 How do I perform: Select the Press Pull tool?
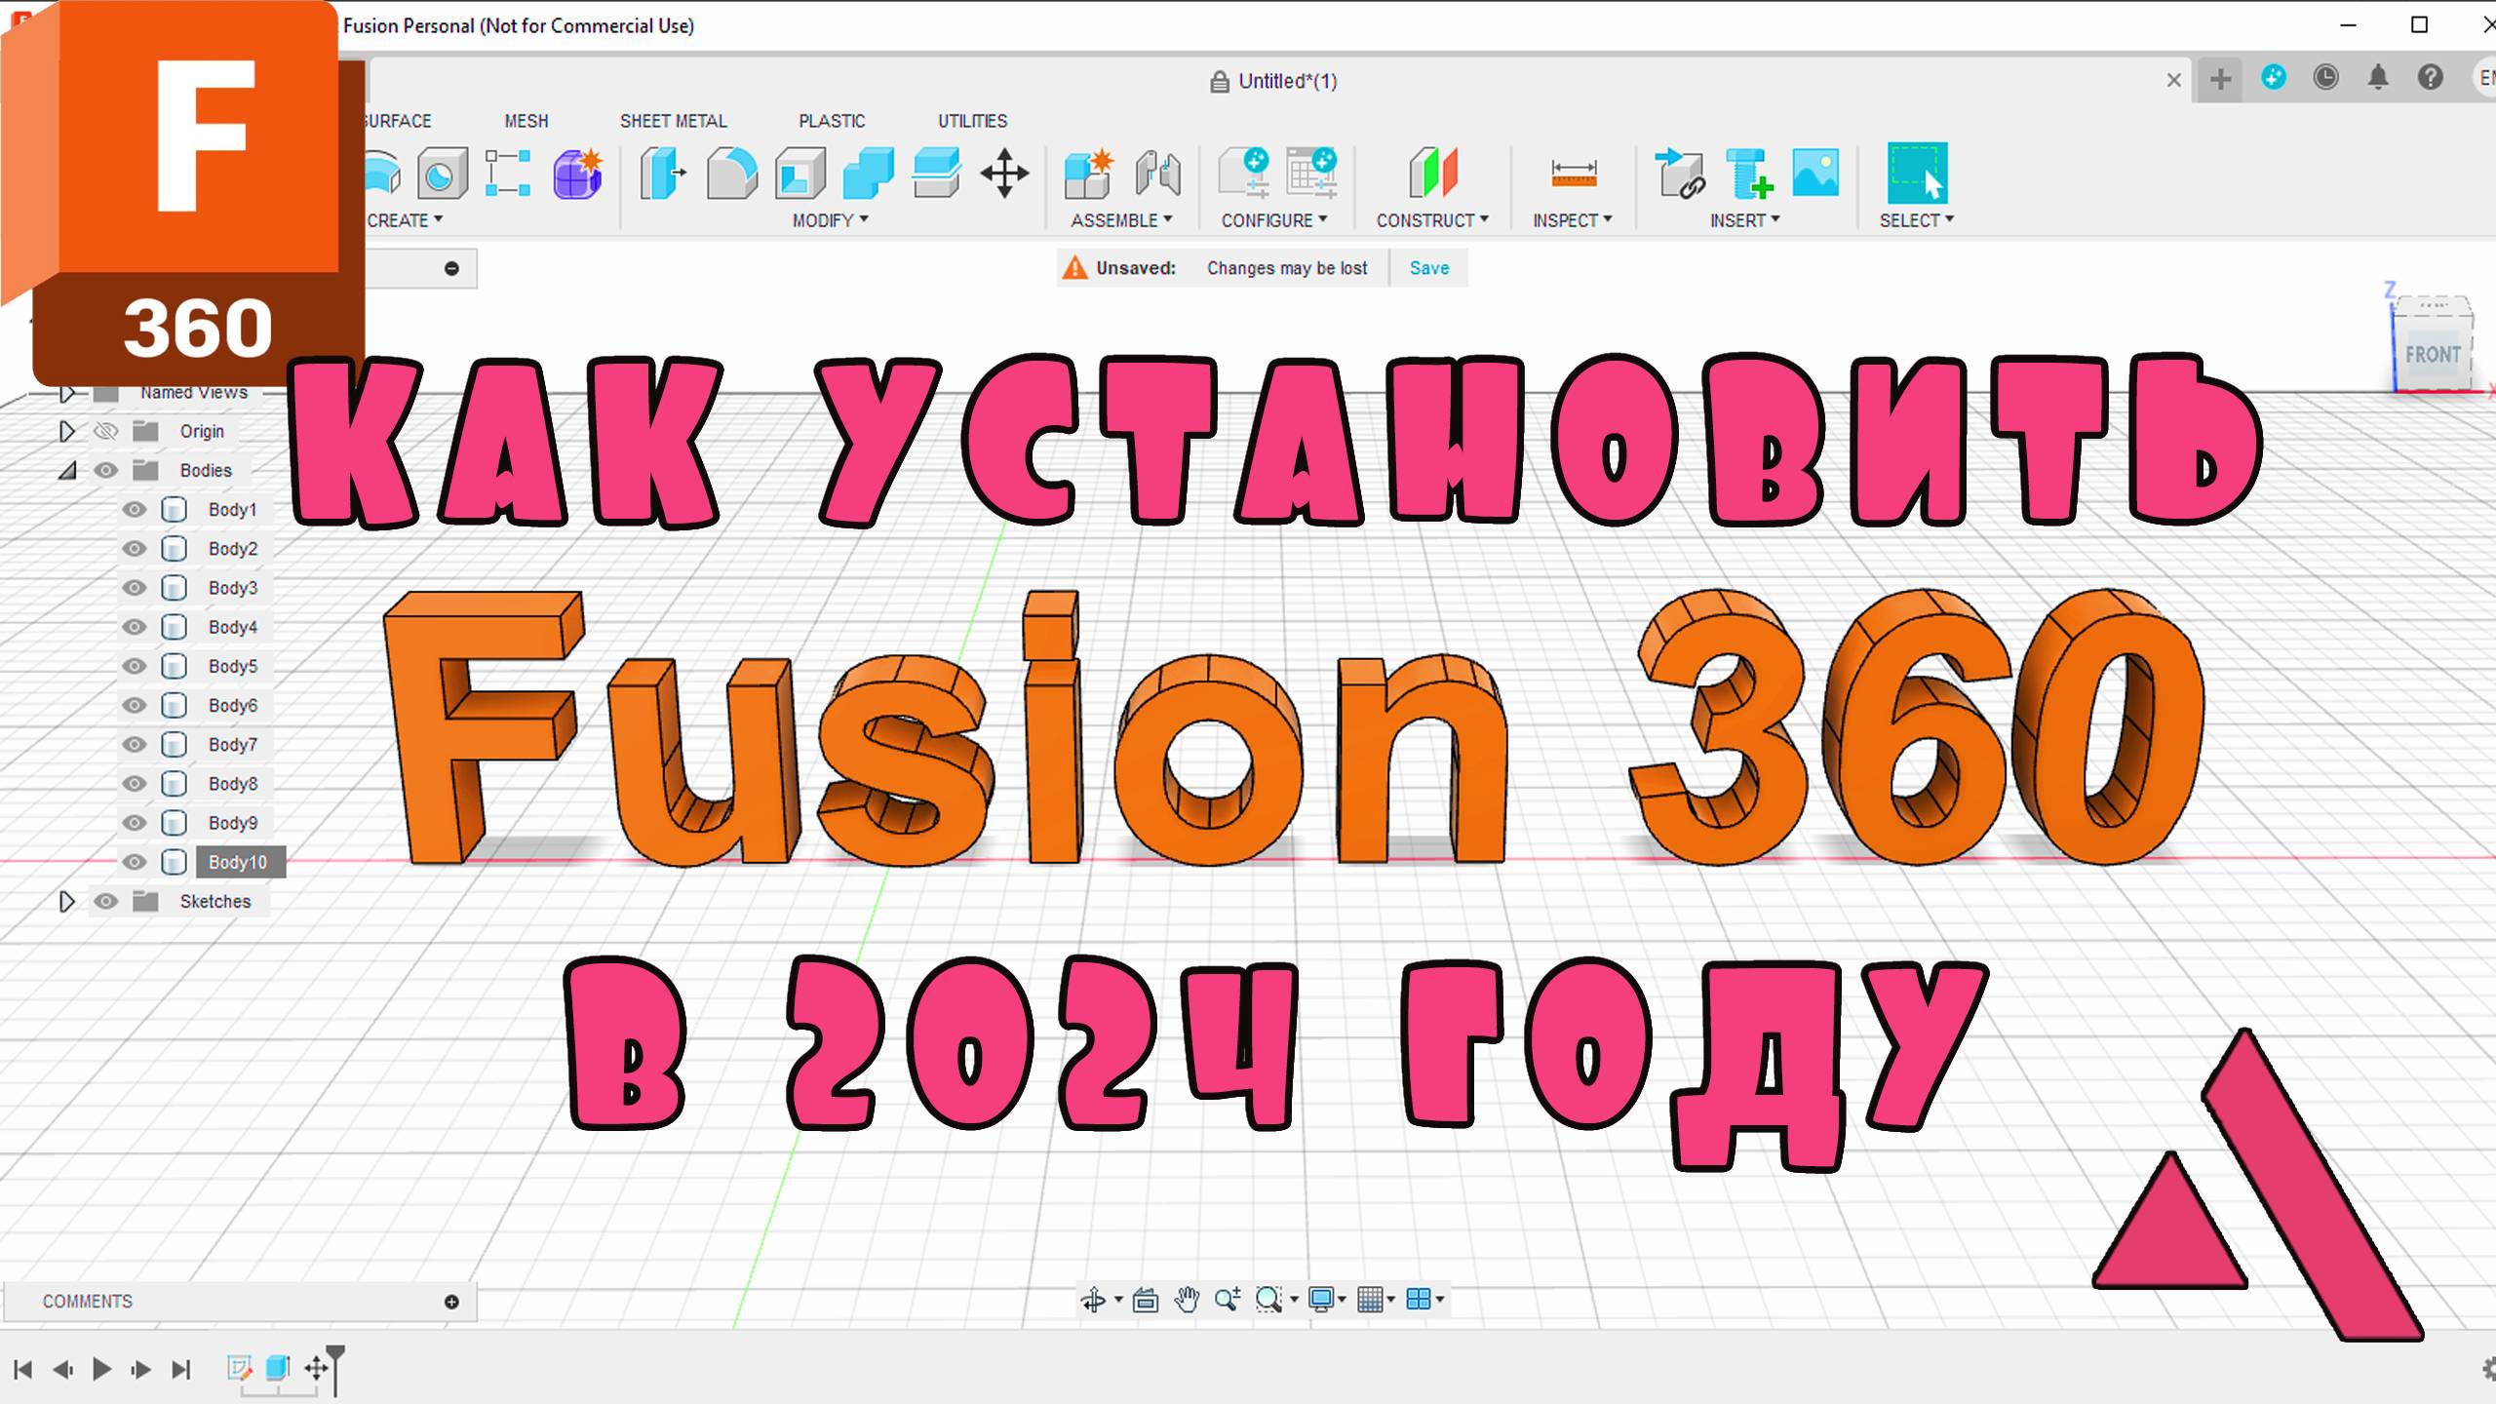[x=663, y=174]
